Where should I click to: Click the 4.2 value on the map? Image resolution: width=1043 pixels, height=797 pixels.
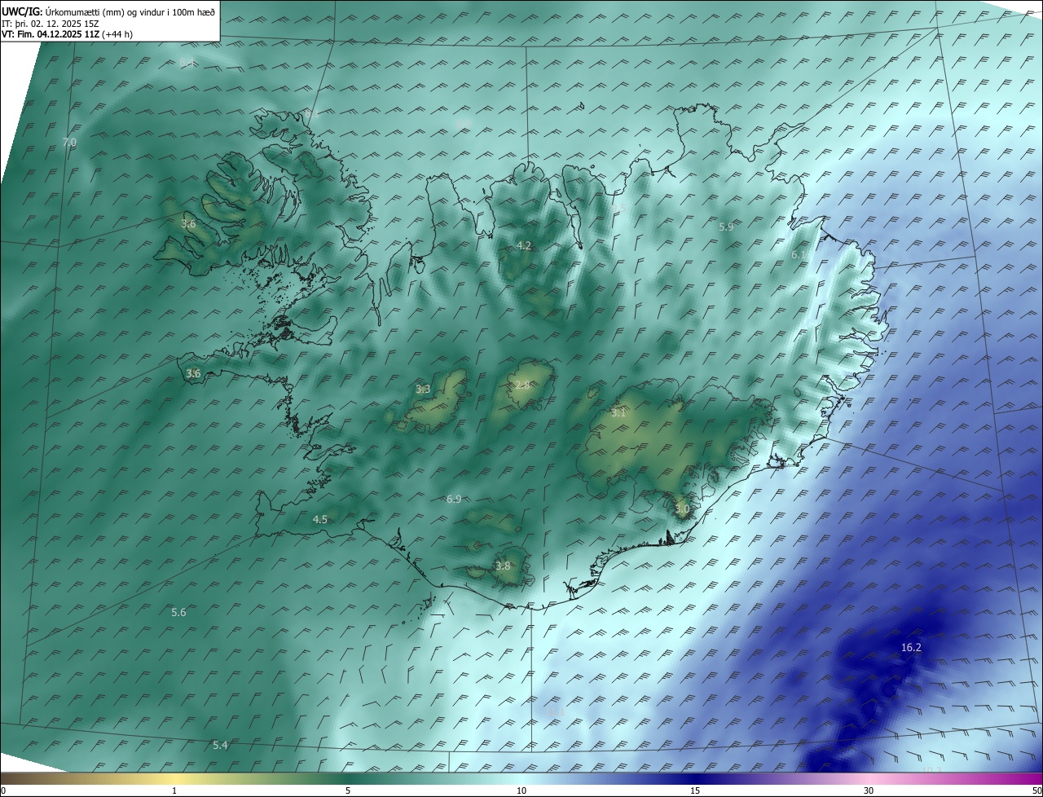pos(524,245)
